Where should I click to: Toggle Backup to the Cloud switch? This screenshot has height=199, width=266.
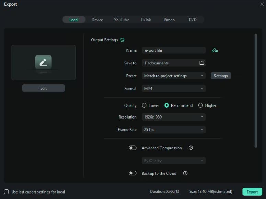[x=133, y=173]
